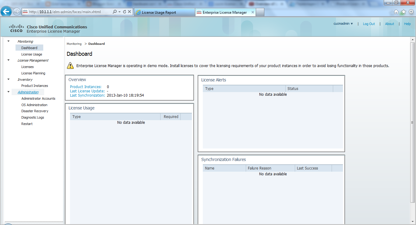Screen dimensions: 416x225
Task: Open OS Administration page
Action: pos(34,105)
